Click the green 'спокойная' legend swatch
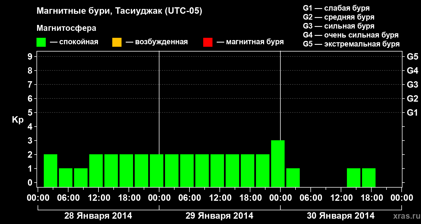This screenshot has width=421, height=224. point(41,42)
